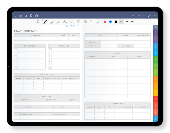Viewport: 170px width, 133px height.
Task: Go back using the back arrow
Action: click(x=15, y=16)
